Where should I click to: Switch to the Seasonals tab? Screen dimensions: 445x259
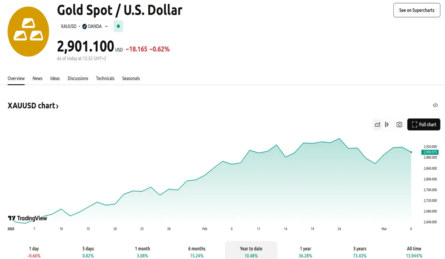coord(131,78)
